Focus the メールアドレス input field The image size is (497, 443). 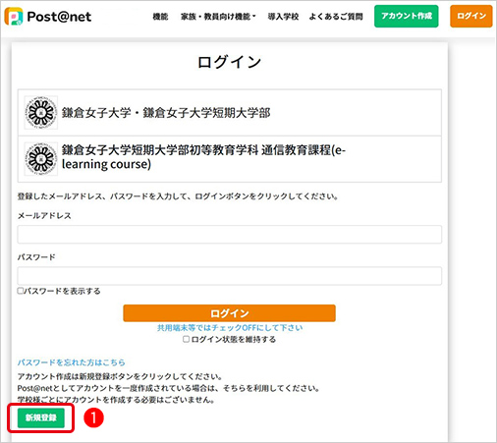(230, 235)
